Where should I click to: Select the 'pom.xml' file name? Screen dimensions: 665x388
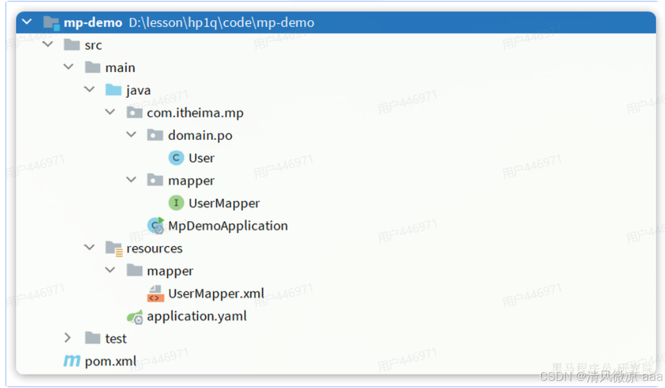point(110,362)
